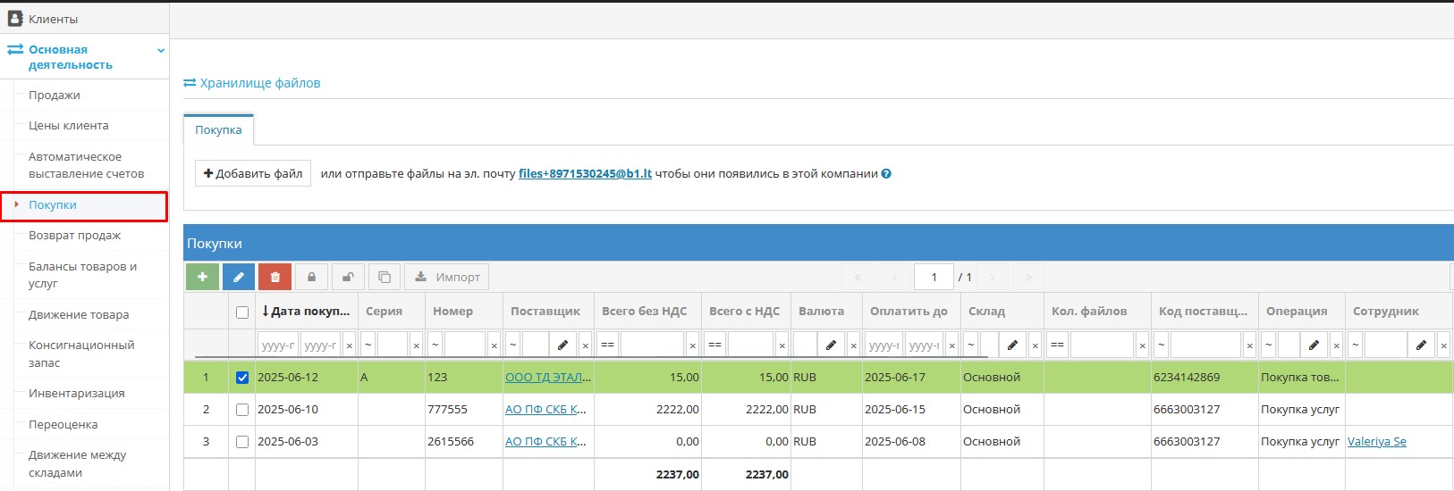
Task: Delete selected purchase with red trash button
Action: [x=275, y=277]
